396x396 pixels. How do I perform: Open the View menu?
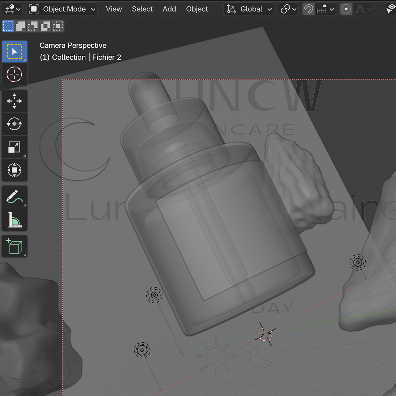[x=114, y=9]
